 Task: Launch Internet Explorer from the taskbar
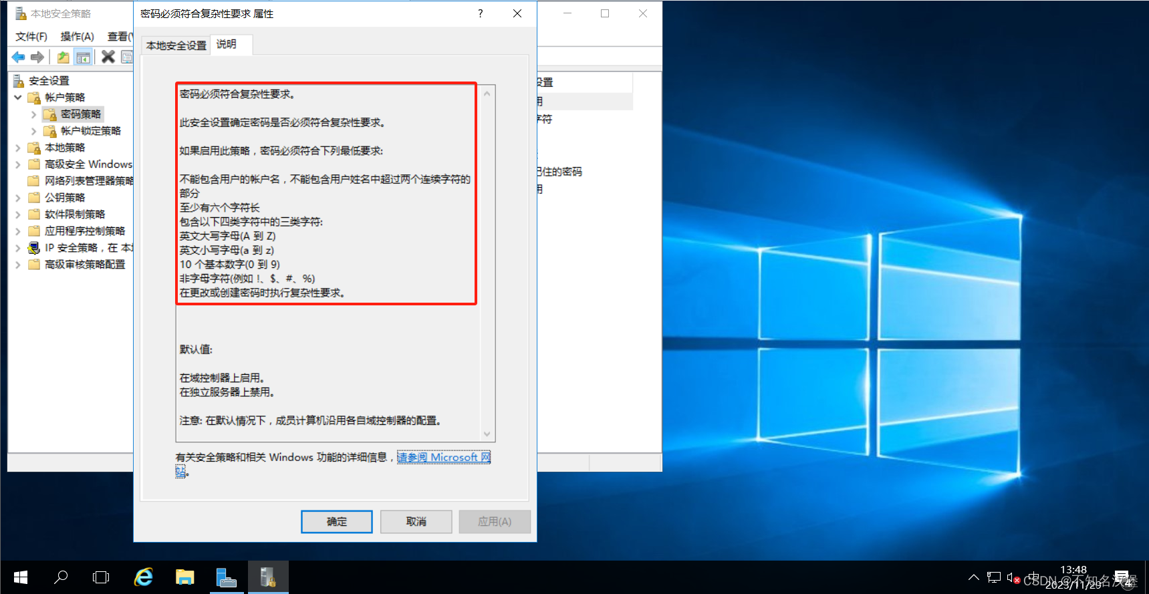coord(144,577)
